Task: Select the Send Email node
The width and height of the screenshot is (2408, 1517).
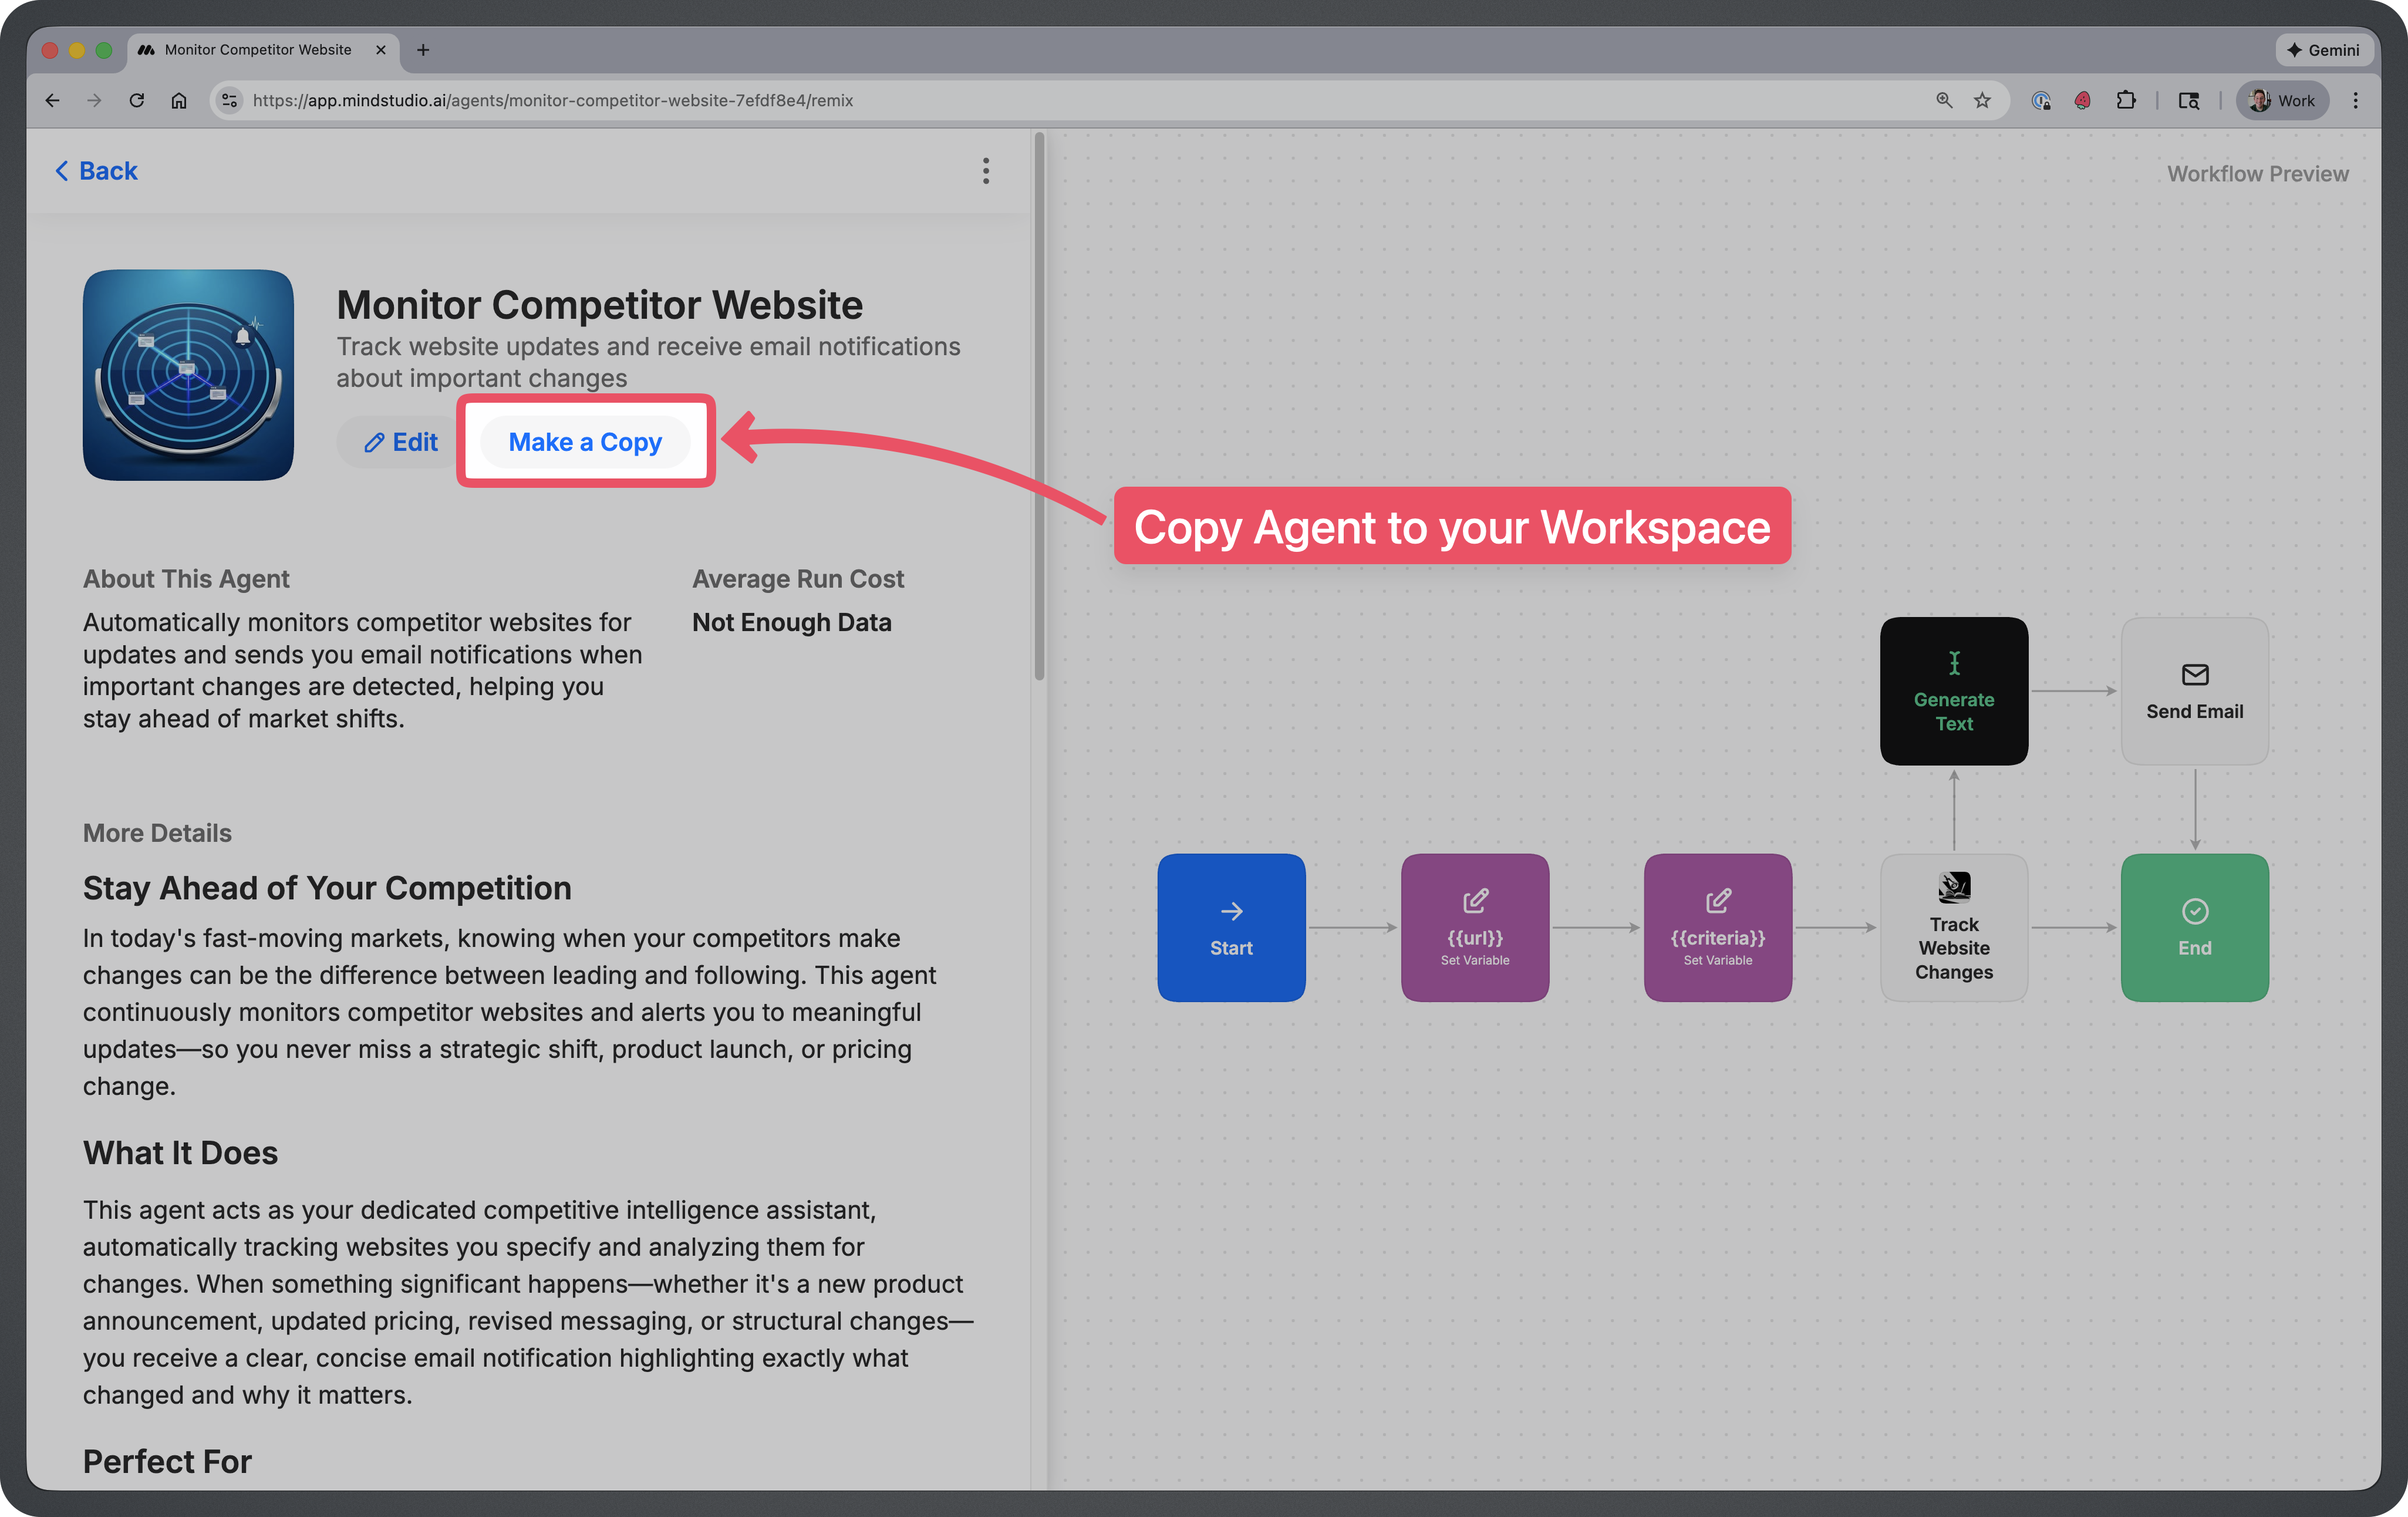Action: [2194, 690]
